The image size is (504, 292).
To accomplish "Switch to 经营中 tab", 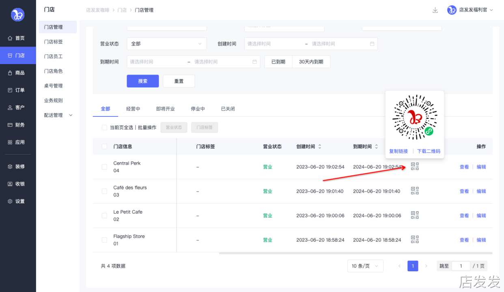I will 133,109.
